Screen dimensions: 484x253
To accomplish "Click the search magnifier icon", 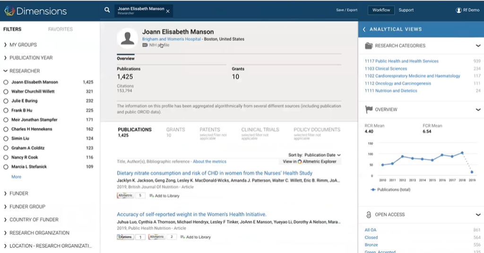I will click(107, 10).
